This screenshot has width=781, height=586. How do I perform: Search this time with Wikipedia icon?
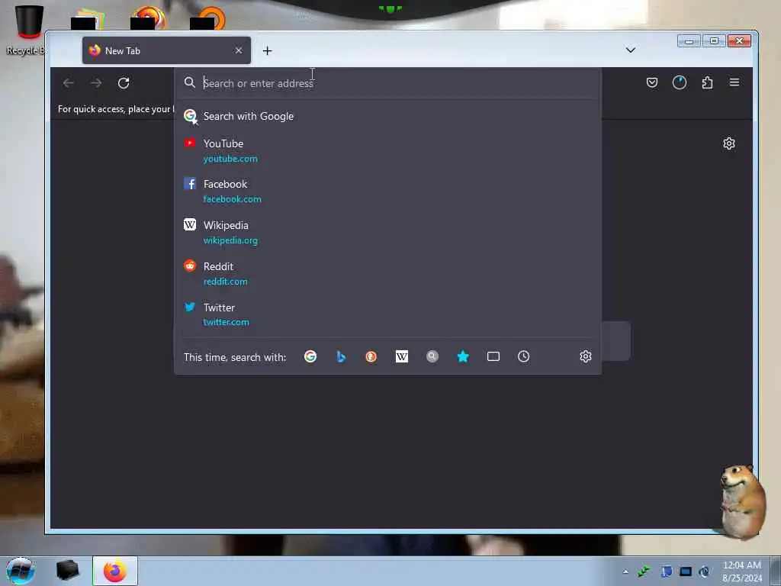coord(401,356)
